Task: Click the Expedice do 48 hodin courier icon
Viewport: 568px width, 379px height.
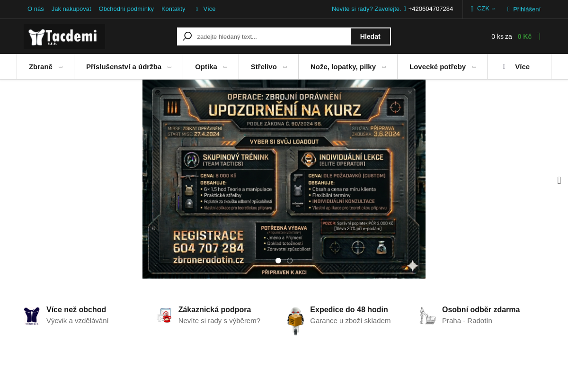Action: tap(295, 320)
